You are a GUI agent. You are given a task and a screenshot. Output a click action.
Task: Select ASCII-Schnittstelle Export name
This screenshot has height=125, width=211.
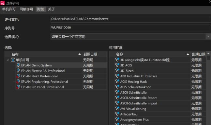tap(138, 98)
